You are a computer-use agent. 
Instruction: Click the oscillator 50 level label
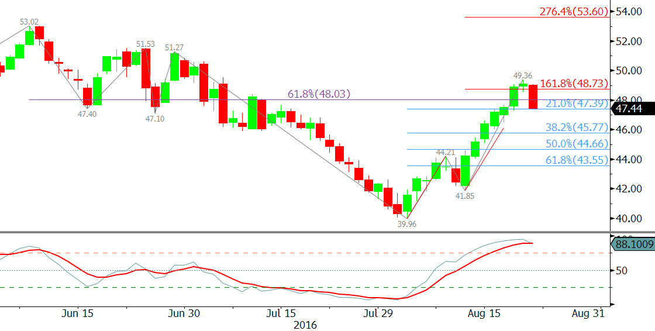coord(622,271)
